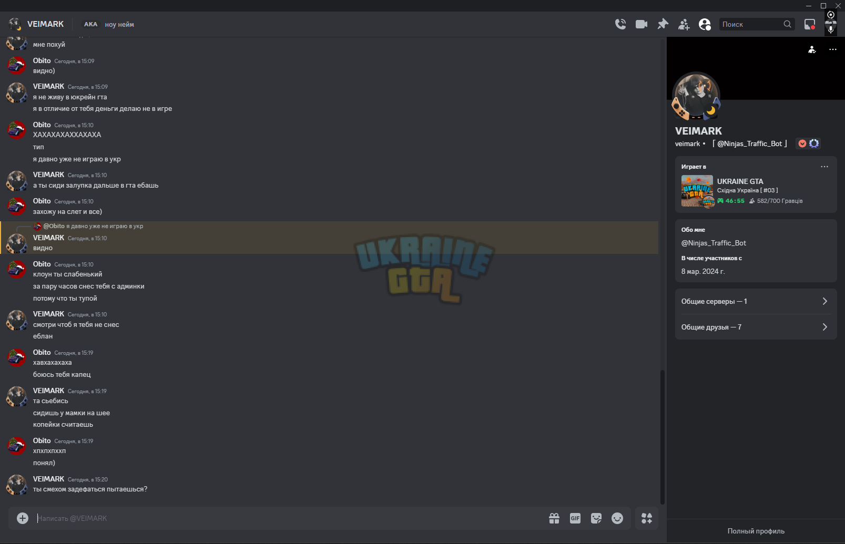Click the AKA ноу нейм nickname label
This screenshot has width=845, height=544.
pyautogui.click(x=109, y=24)
